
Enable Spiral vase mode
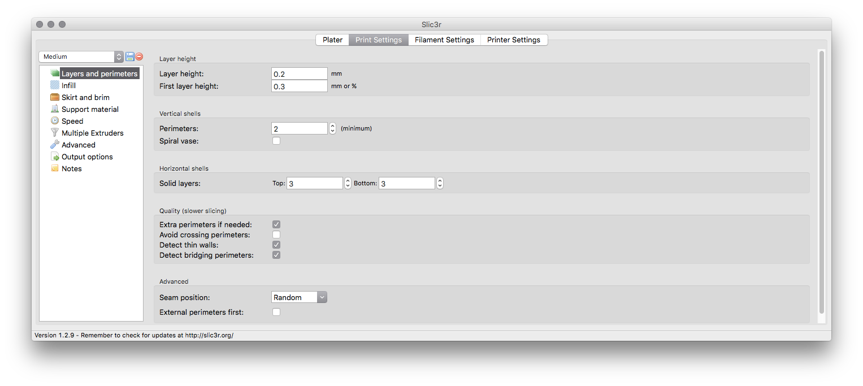click(276, 140)
